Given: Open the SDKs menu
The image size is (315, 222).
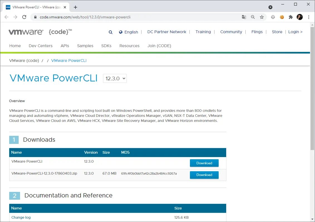Looking at the screenshot, I should click(x=106, y=46).
